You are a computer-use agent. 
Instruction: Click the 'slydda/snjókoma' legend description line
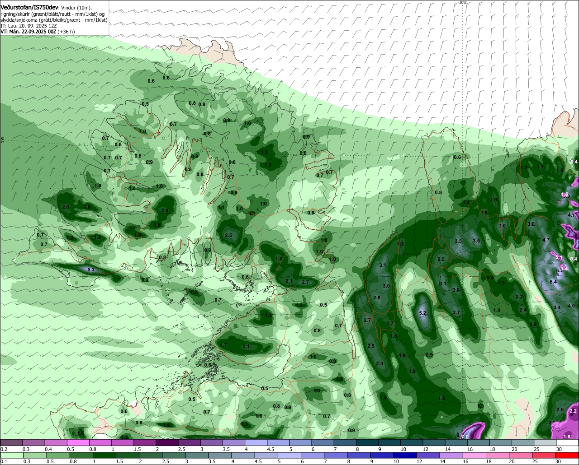pyautogui.click(x=54, y=20)
